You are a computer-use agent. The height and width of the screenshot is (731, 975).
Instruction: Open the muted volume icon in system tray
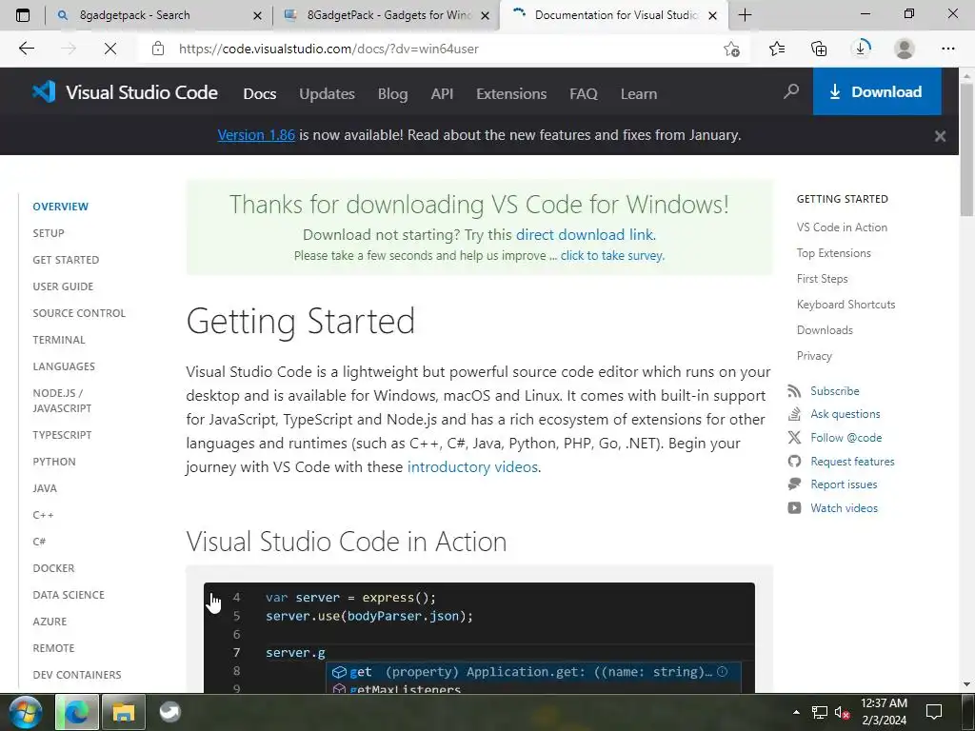tap(842, 712)
